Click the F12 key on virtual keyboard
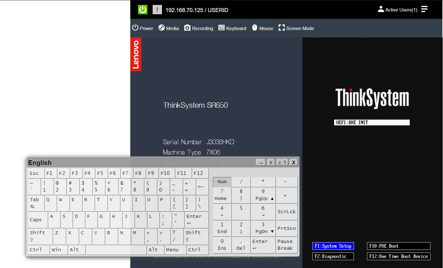Image resolution: width=443 pixels, height=268 pixels. (x=200, y=173)
